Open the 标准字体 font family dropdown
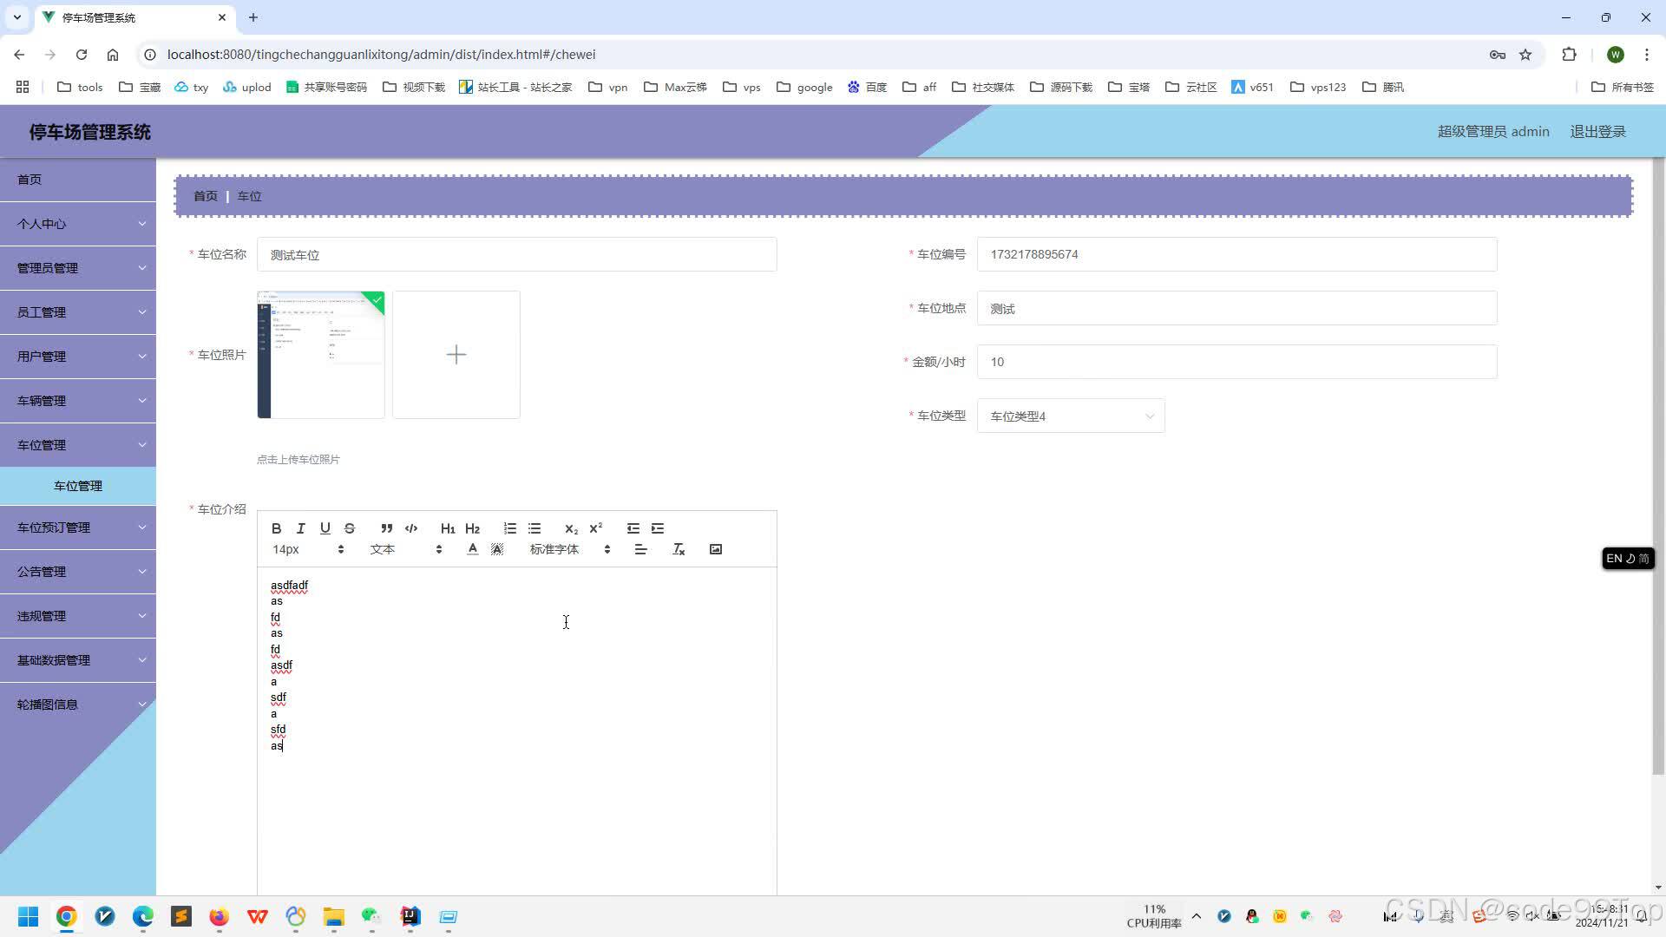Screen dimensions: 1666x937 click(x=569, y=549)
